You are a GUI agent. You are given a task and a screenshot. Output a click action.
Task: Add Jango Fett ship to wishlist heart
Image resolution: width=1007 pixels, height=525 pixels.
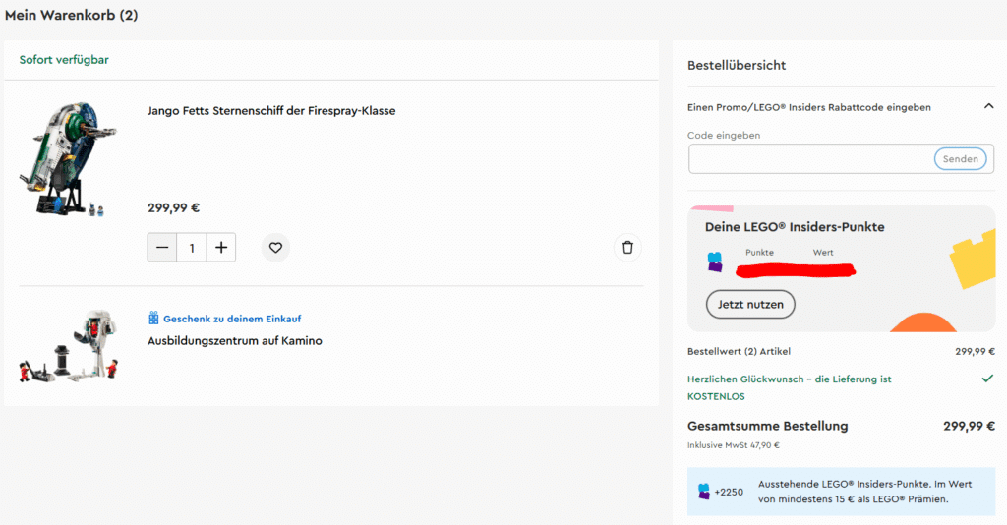(x=275, y=248)
